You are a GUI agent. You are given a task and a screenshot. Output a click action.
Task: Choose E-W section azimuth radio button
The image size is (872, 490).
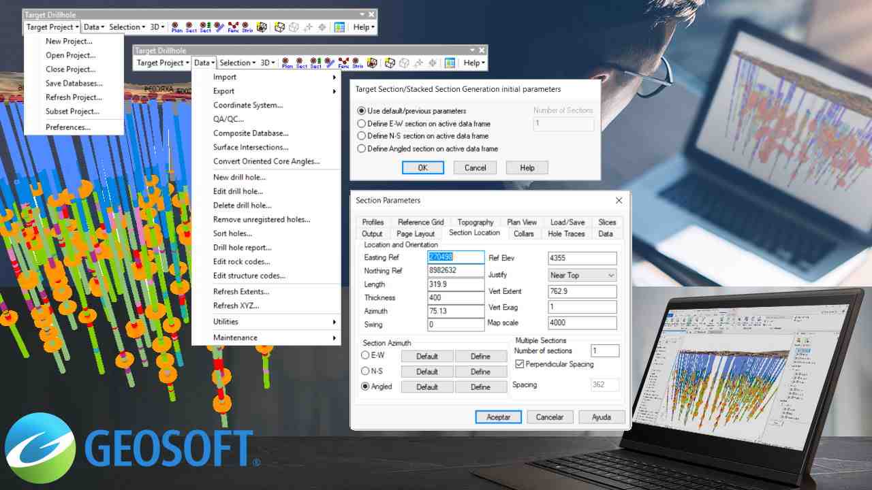click(x=365, y=355)
